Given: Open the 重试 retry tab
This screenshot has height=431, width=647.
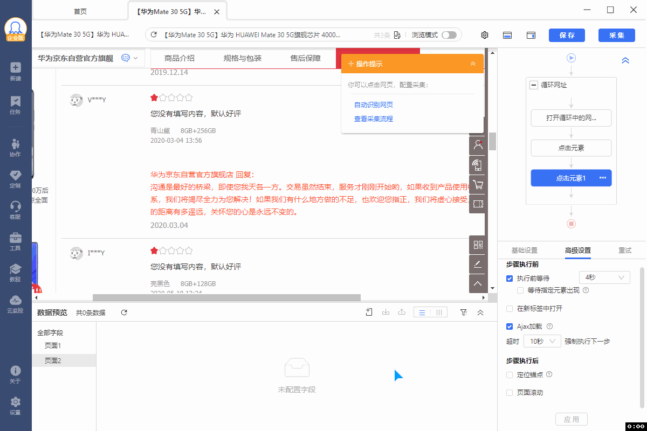Looking at the screenshot, I should (x=625, y=251).
